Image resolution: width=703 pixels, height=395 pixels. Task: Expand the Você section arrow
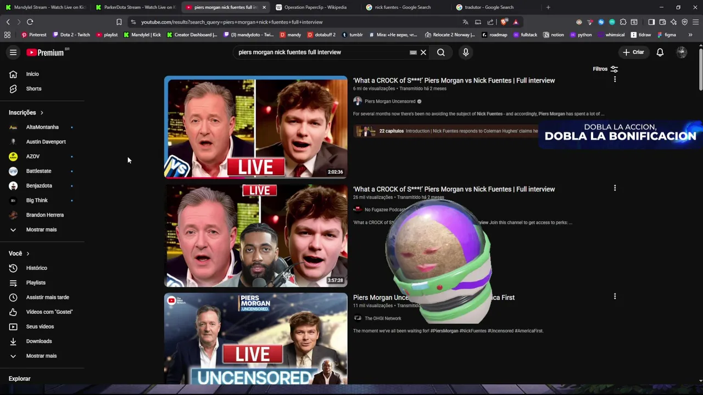pyautogui.click(x=28, y=253)
